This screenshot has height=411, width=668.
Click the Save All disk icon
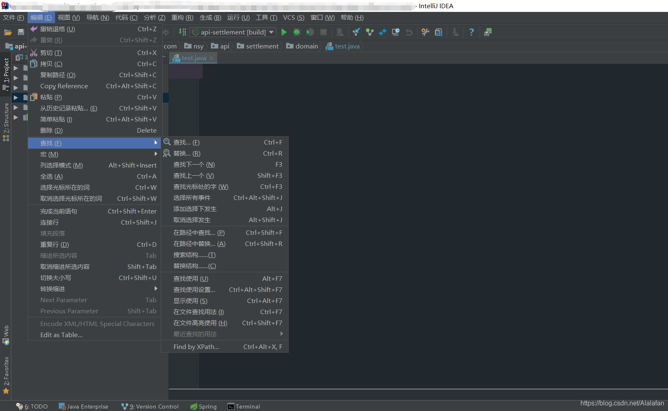[x=21, y=32]
